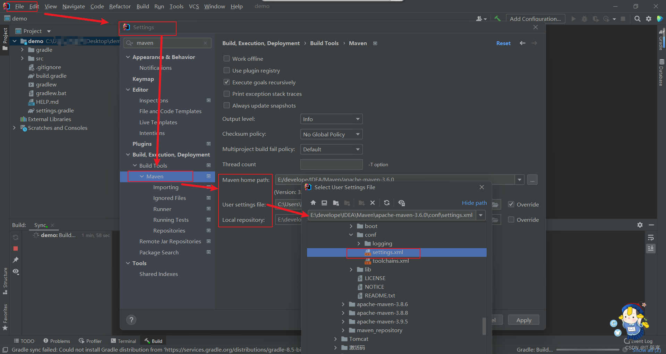Click the Thread count input field
Viewport: 666px width, 354px height.
pyautogui.click(x=331, y=164)
